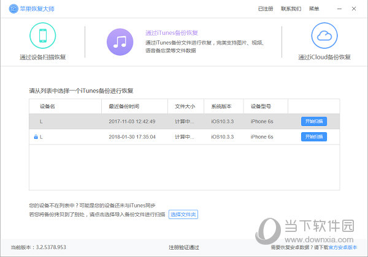Open the 通过设备扫描恢复 tab label
This screenshot has width=368, height=257.
pos(43,57)
